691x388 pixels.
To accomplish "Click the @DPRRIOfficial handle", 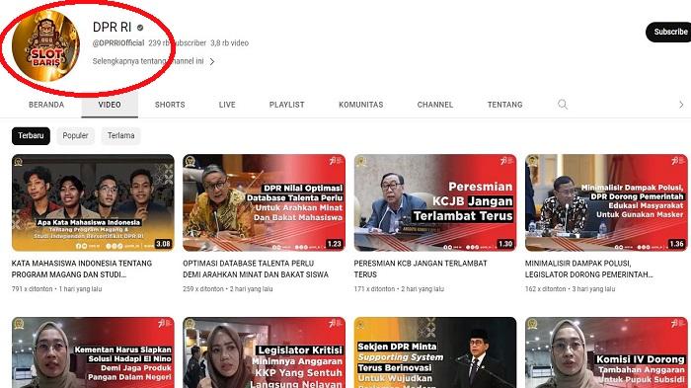I will coord(118,43).
